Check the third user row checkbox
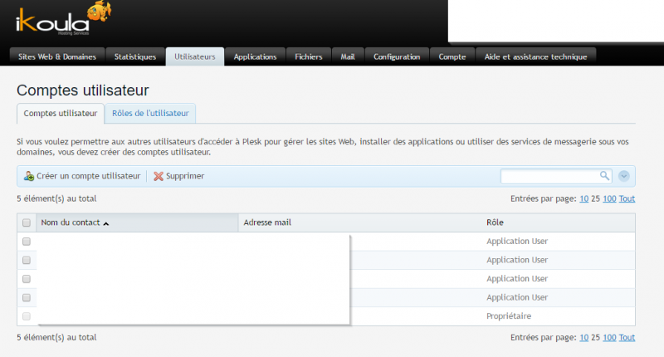Screen dimensions: 664x357 27,279
